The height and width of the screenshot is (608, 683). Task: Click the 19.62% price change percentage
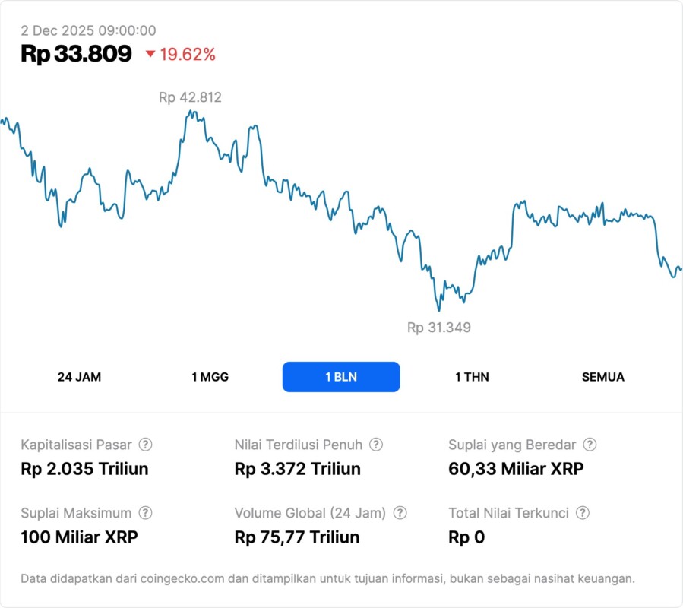coord(188,54)
